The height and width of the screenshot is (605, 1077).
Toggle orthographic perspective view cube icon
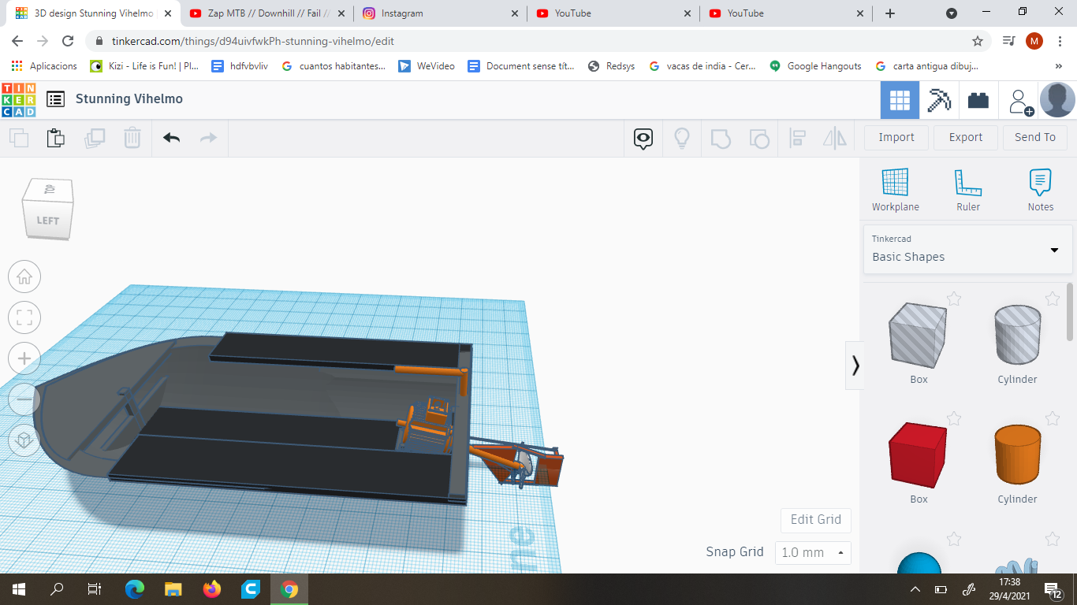coord(24,440)
